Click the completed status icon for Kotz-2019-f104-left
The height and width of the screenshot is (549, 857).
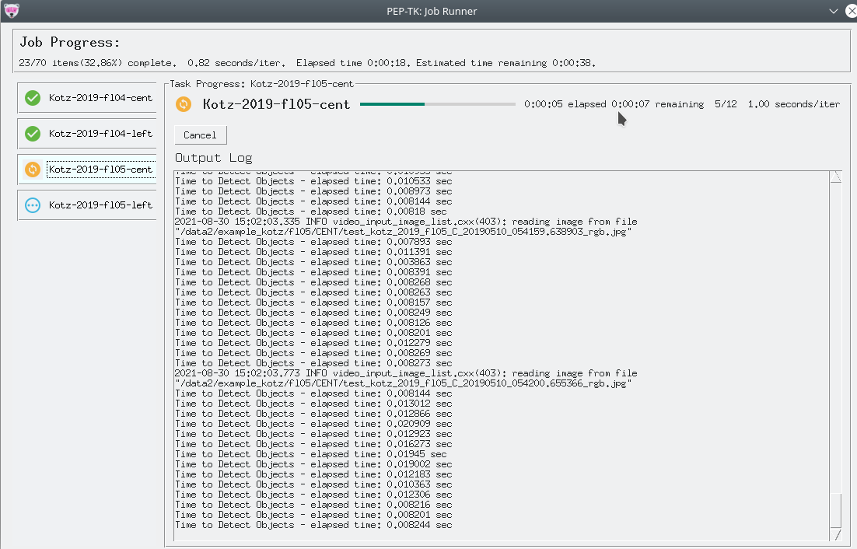pos(32,133)
